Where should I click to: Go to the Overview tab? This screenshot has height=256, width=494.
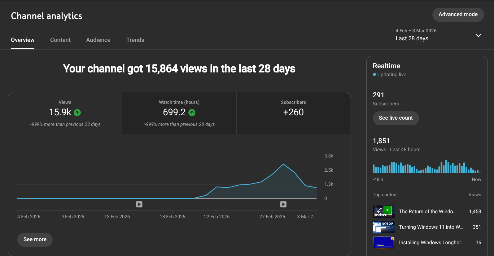coord(23,40)
